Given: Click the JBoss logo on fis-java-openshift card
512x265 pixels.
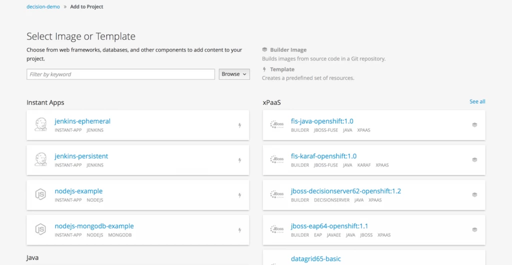Looking at the screenshot, I should pos(277,124).
